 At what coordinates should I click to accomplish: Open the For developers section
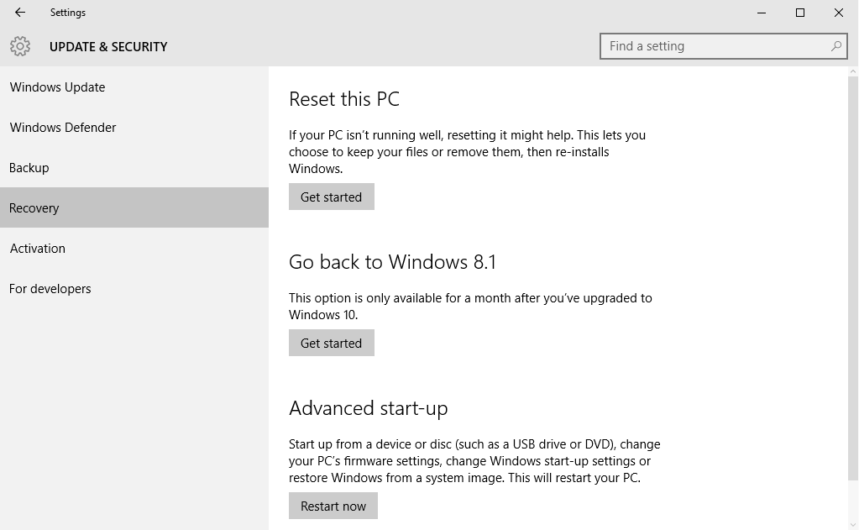pos(50,288)
